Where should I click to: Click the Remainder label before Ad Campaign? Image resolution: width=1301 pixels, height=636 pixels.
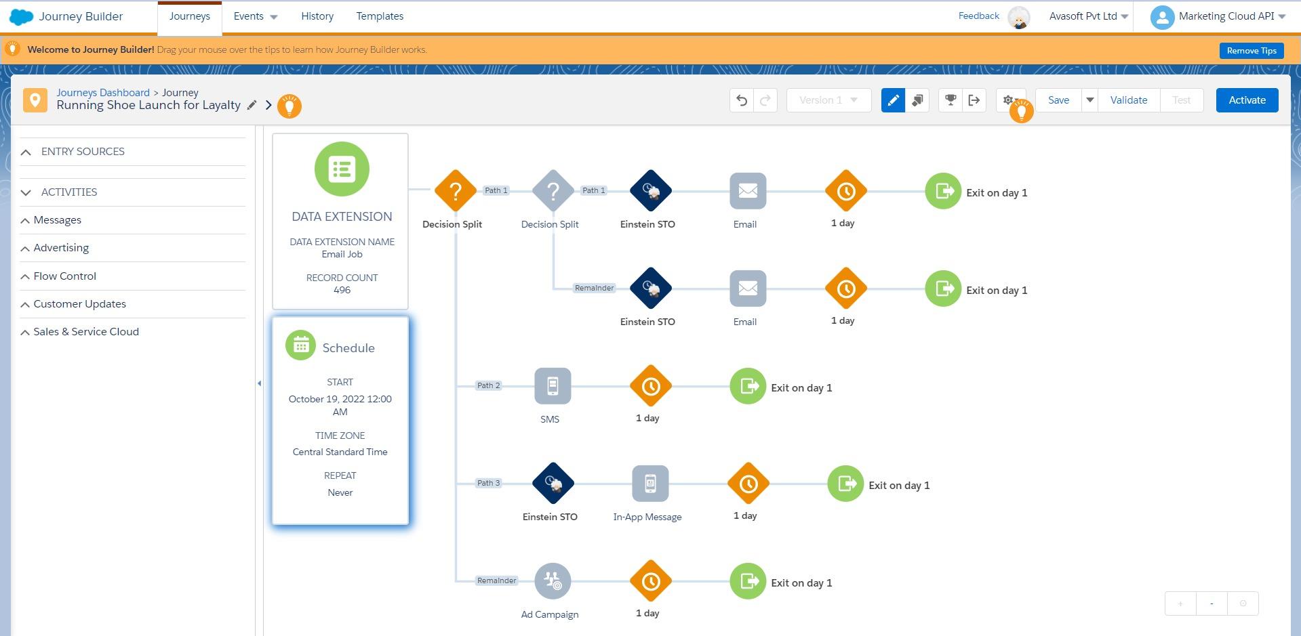point(496,580)
